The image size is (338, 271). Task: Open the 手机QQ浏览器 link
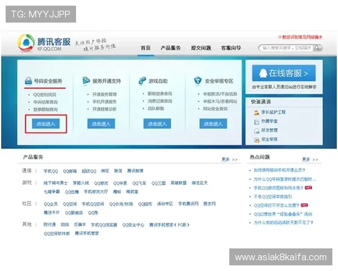(104, 225)
